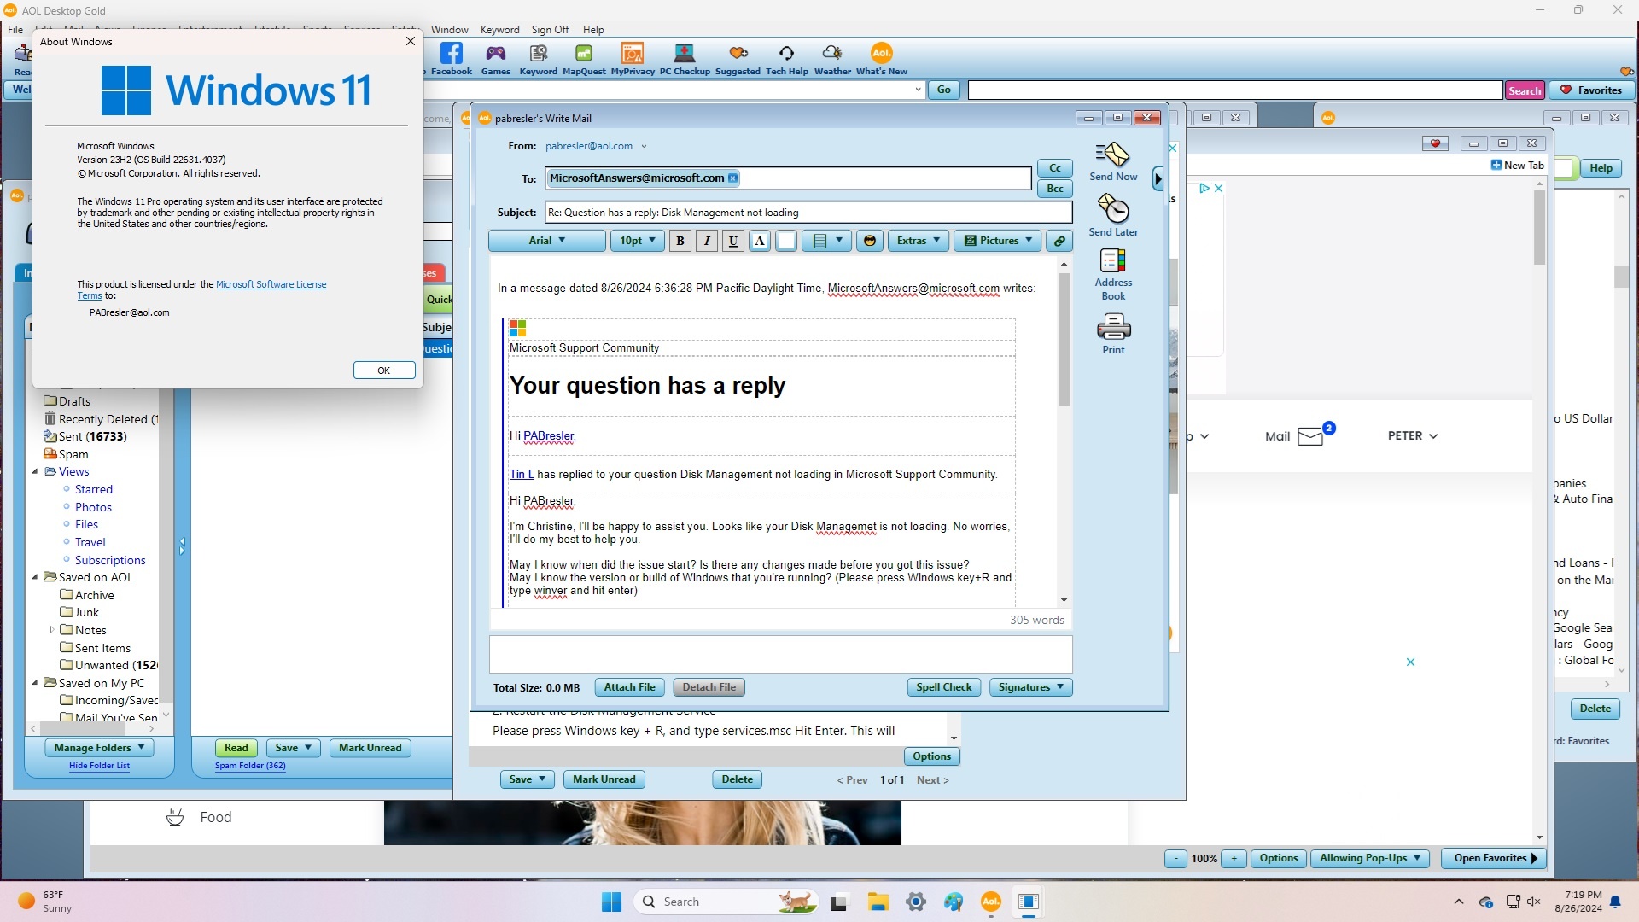Screen dimensions: 1639x922
Task: Open the Signatures dropdown
Action: [1030, 687]
